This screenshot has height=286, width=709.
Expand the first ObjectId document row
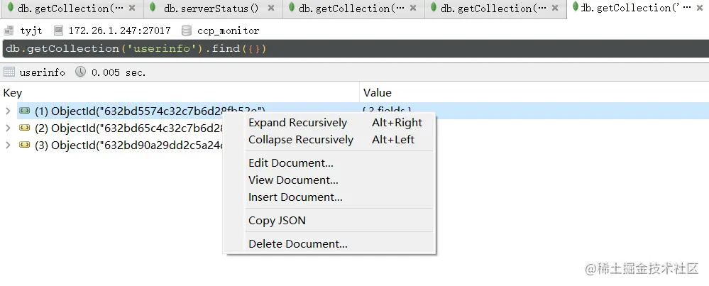point(8,111)
